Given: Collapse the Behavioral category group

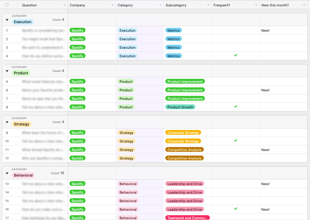Looking at the screenshot, I should [7, 173].
